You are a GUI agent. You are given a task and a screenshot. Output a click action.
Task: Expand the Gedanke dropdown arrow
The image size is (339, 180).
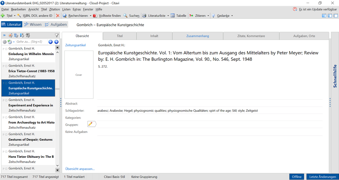tap(232, 16)
